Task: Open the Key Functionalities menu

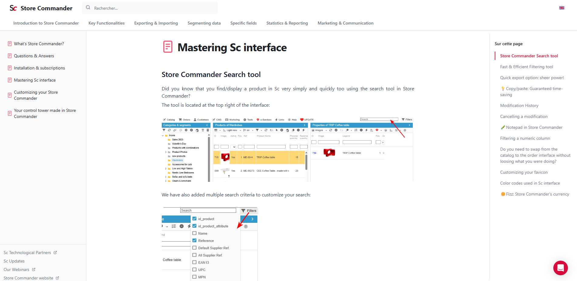Action: (107, 23)
